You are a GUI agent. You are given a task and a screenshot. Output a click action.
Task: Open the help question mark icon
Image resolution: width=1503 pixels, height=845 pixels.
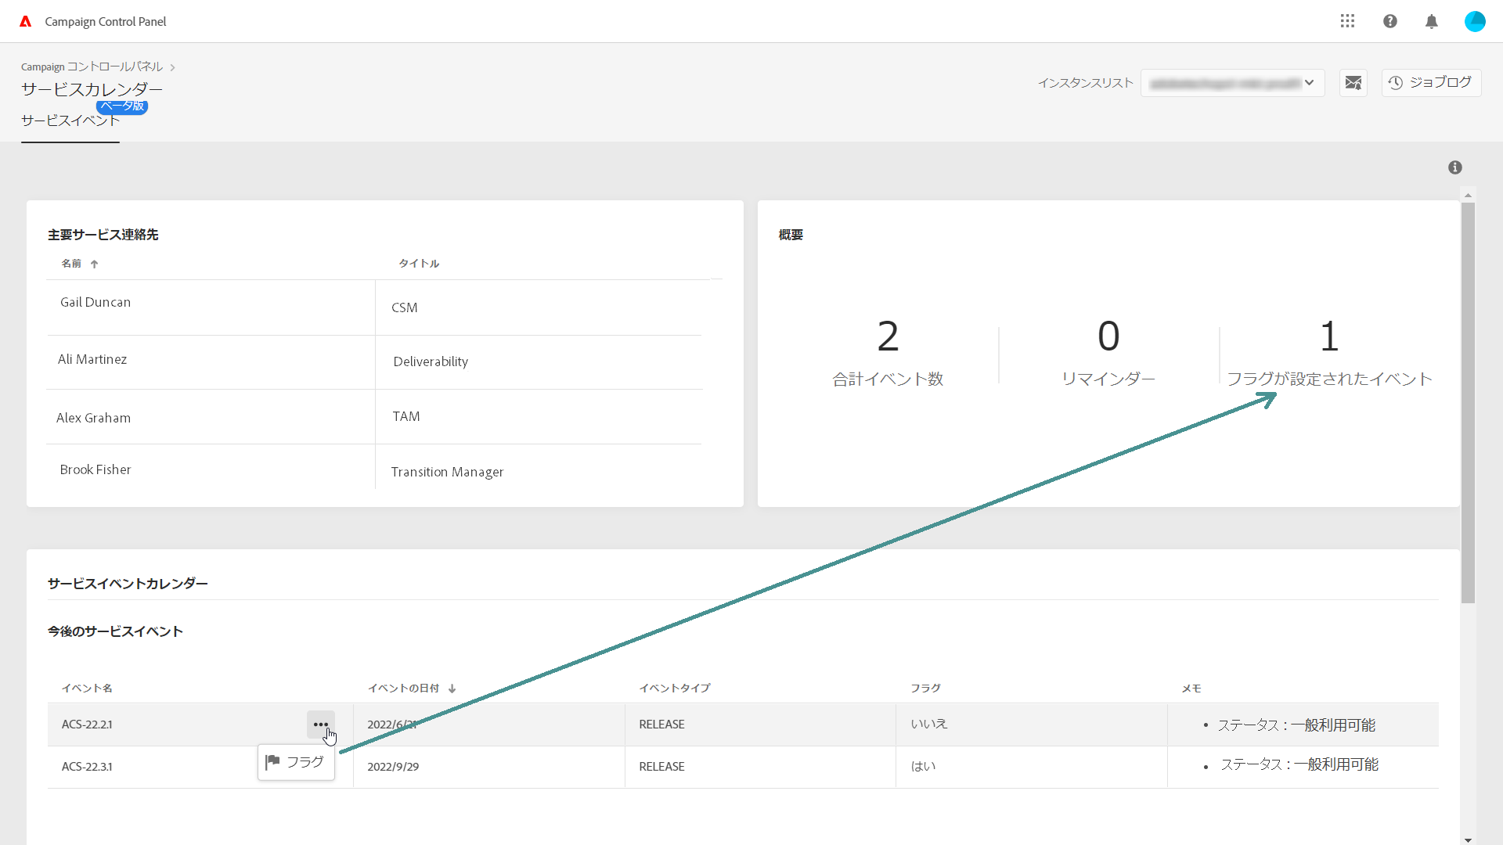pos(1390,21)
